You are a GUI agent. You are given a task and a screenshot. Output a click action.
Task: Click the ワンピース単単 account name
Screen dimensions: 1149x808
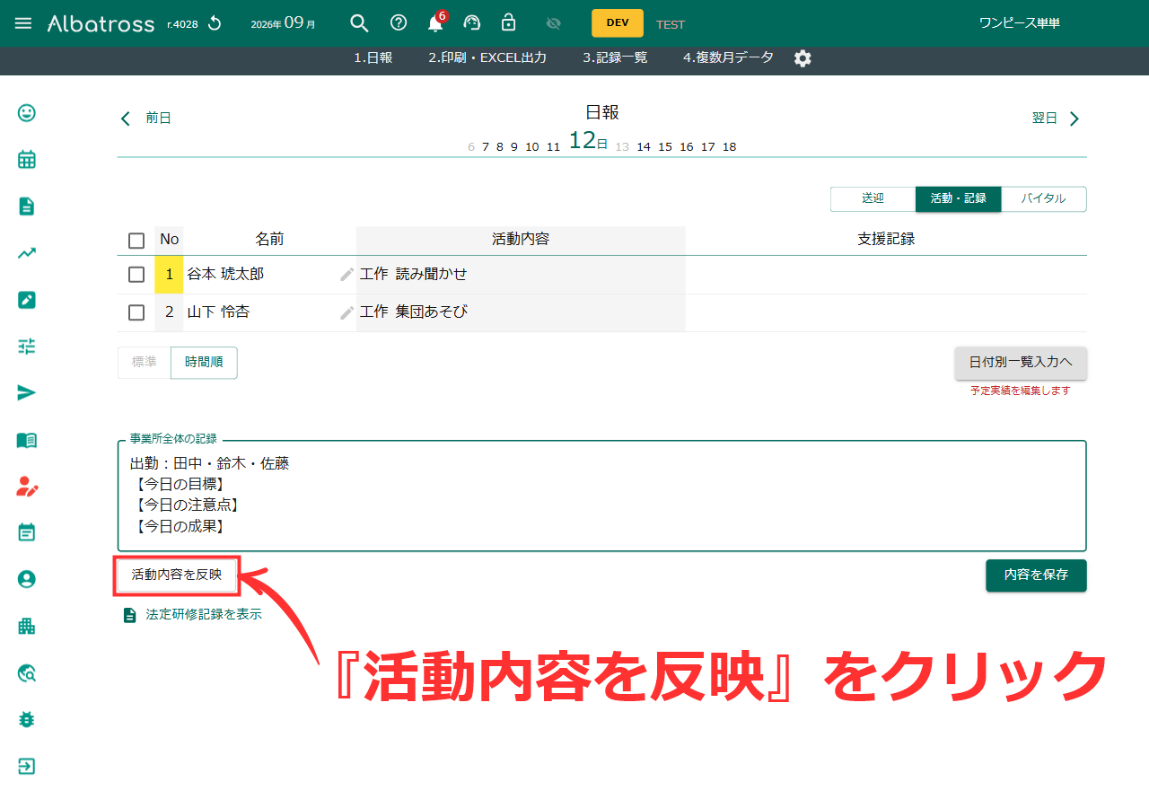[x=1020, y=23]
